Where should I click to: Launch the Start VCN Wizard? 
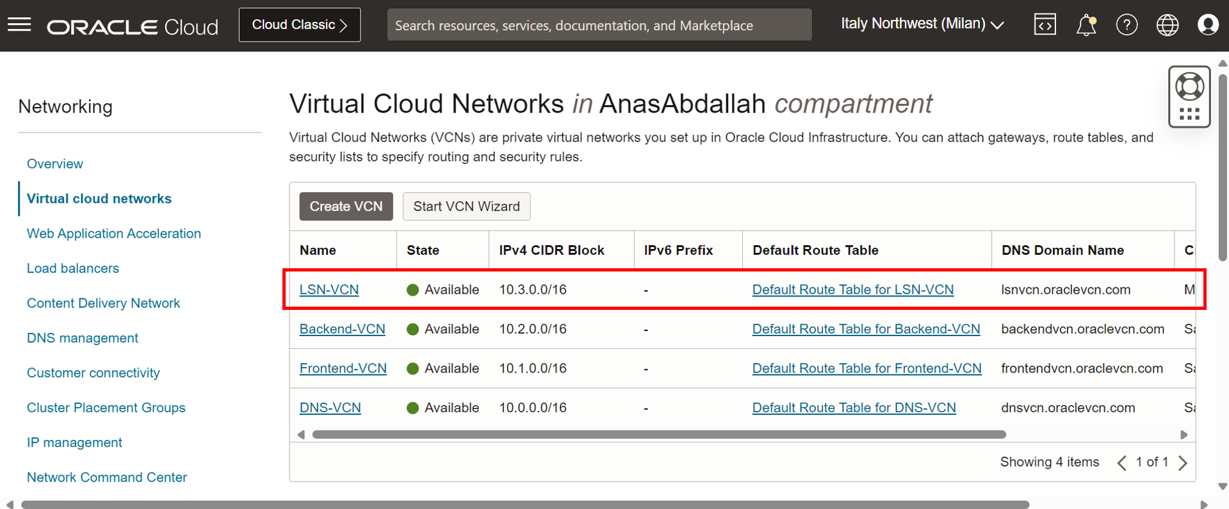pyautogui.click(x=466, y=206)
